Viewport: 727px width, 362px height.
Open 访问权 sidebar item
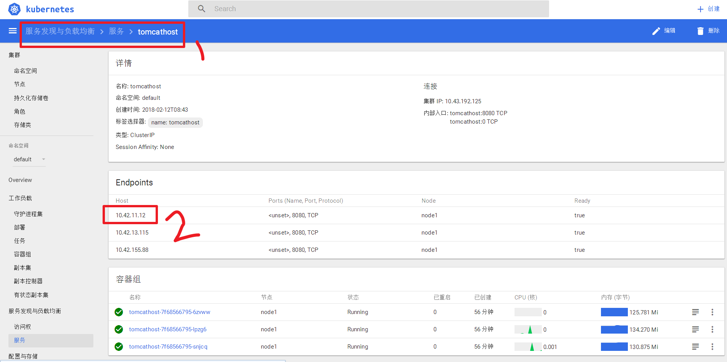pyautogui.click(x=22, y=327)
